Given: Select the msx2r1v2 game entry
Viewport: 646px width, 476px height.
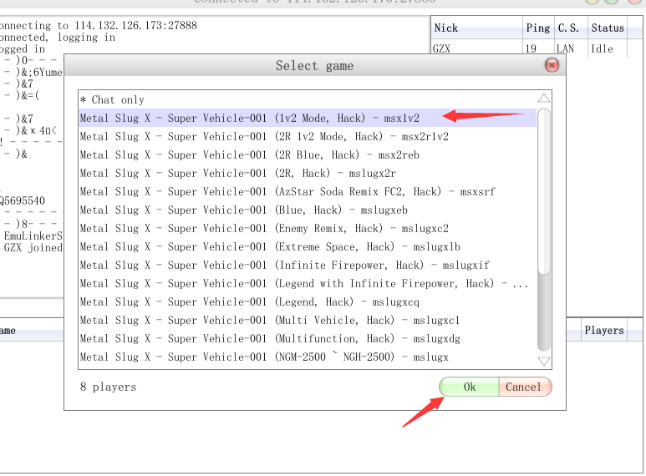Looking at the screenshot, I should pos(308,136).
